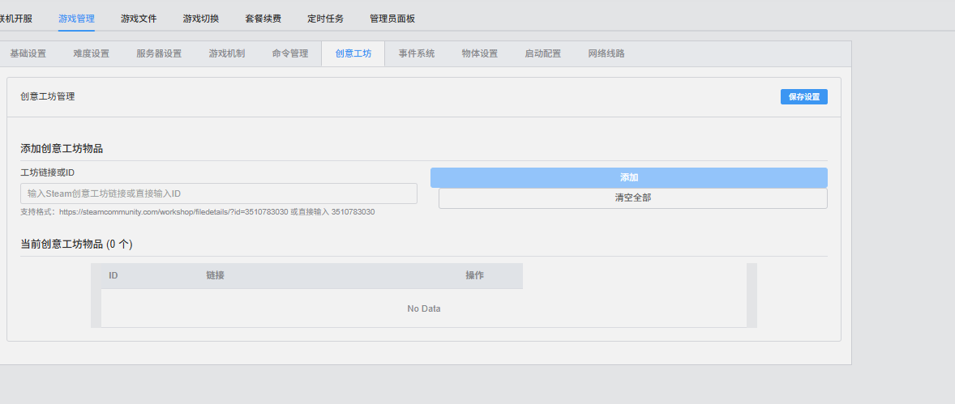Switch to the 命令管理 tab
This screenshot has width=955, height=404.
point(290,53)
